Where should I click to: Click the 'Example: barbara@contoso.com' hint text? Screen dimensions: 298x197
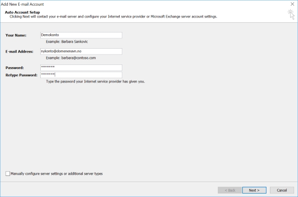pyautogui.click(x=71, y=58)
